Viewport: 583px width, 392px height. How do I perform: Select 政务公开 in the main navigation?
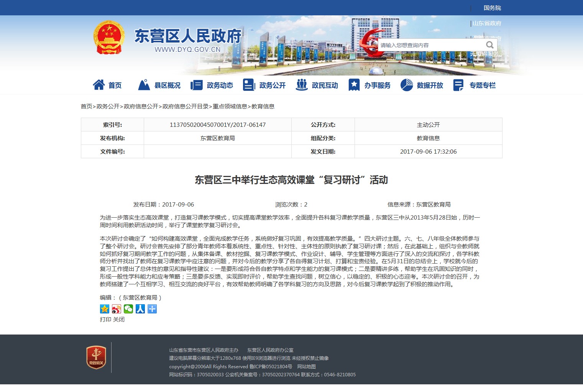coord(264,85)
